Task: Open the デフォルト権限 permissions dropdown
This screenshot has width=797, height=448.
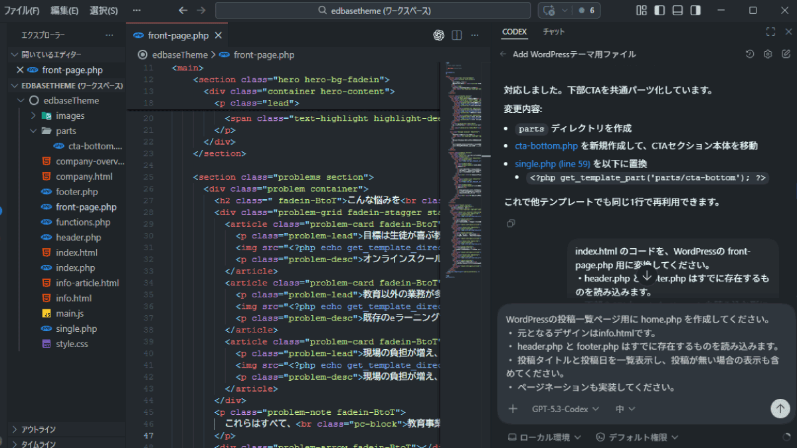Action: [x=636, y=437]
